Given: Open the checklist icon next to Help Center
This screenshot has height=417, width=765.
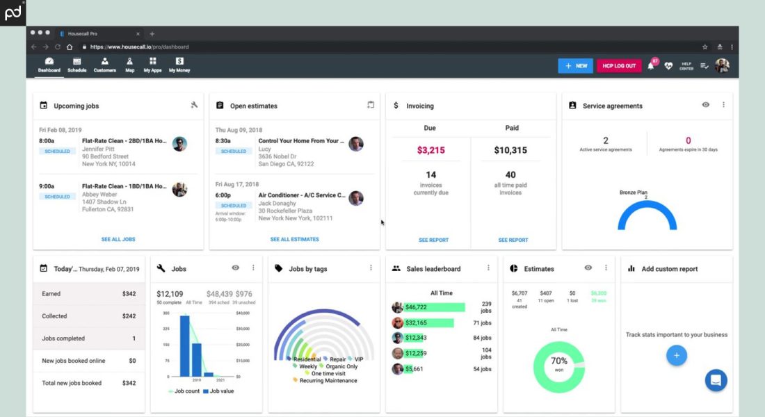Looking at the screenshot, I should (x=704, y=66).
